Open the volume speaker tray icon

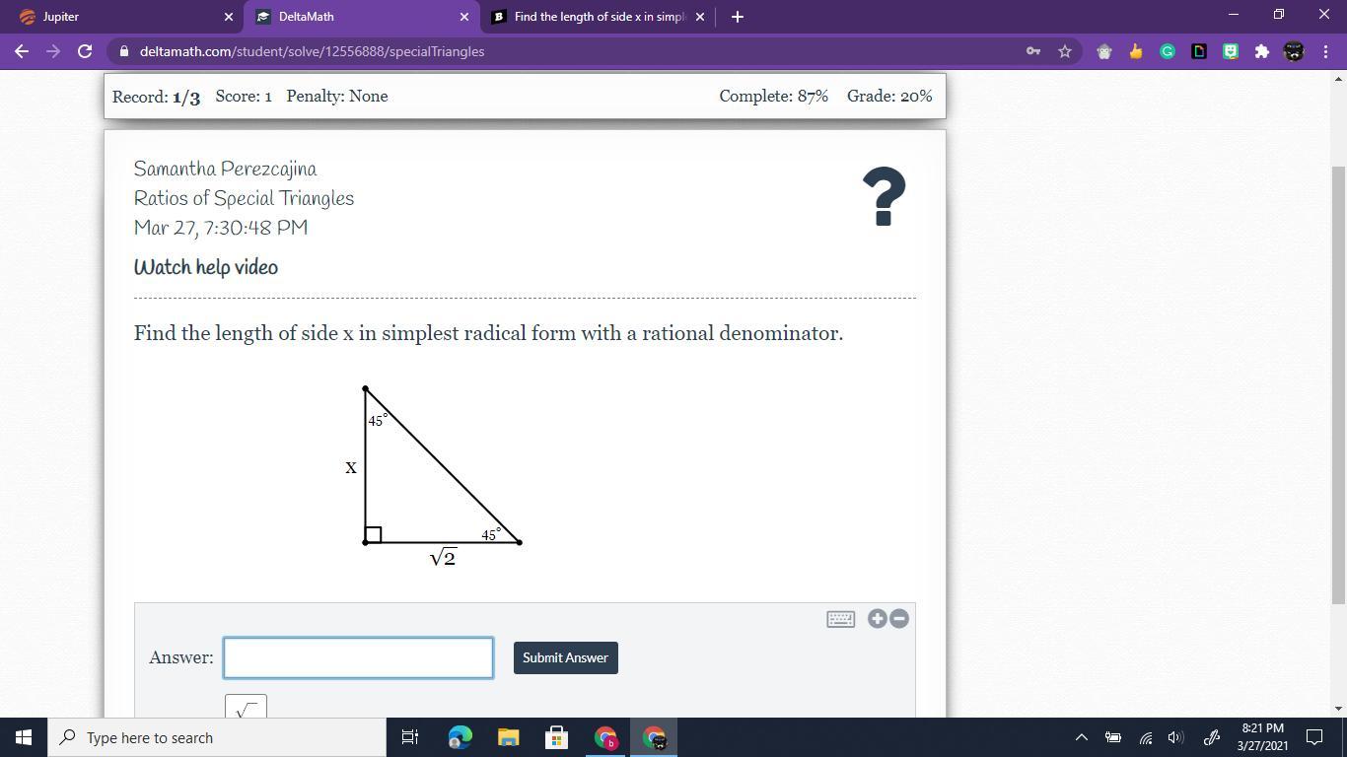click(x=1175, y=737)
